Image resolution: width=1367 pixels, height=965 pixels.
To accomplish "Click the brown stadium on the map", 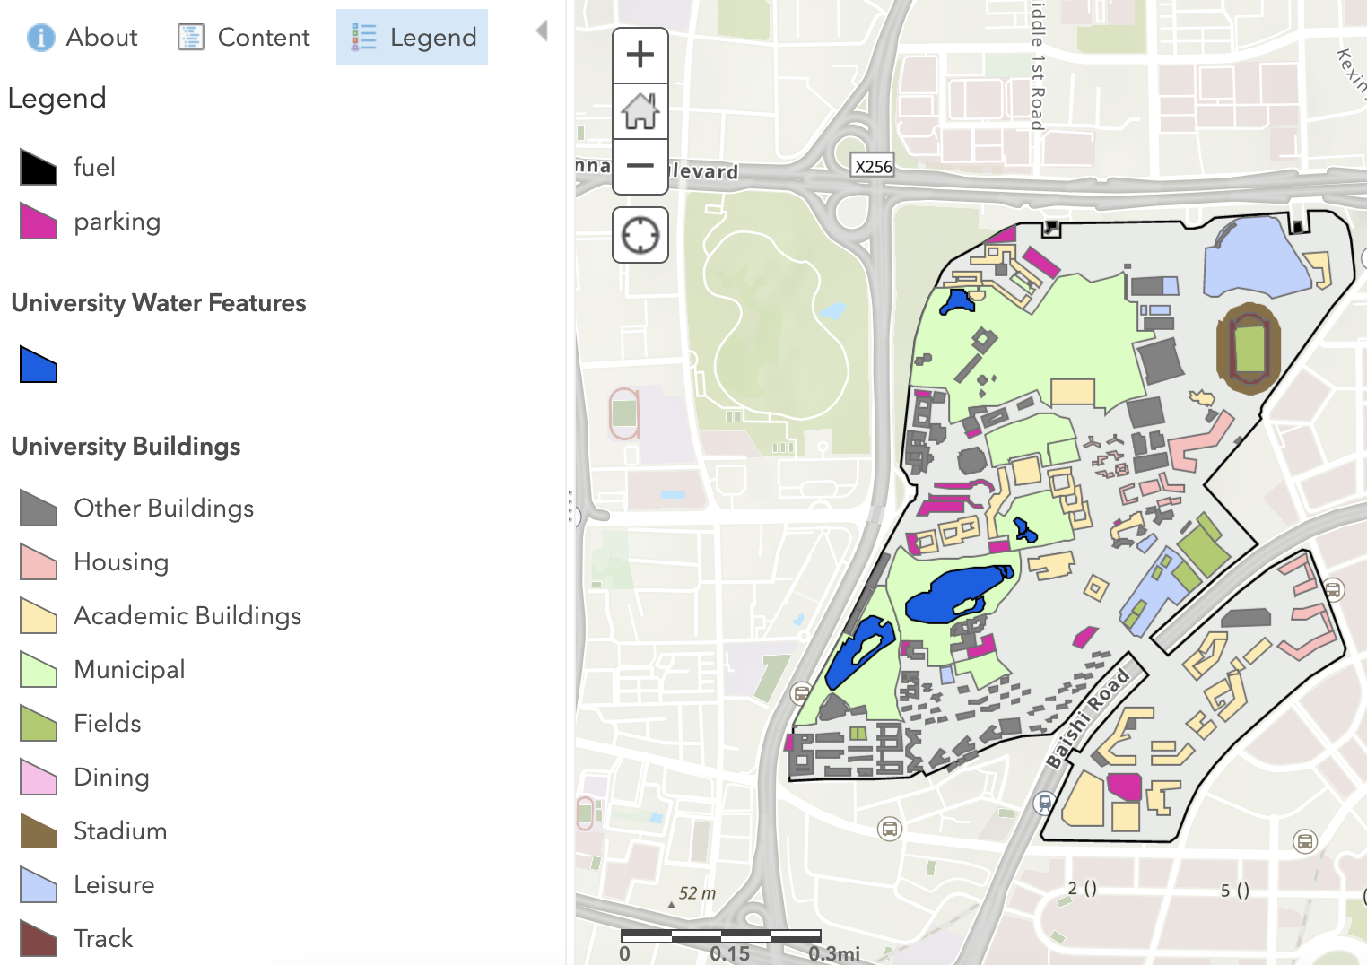I will 1248,348.
